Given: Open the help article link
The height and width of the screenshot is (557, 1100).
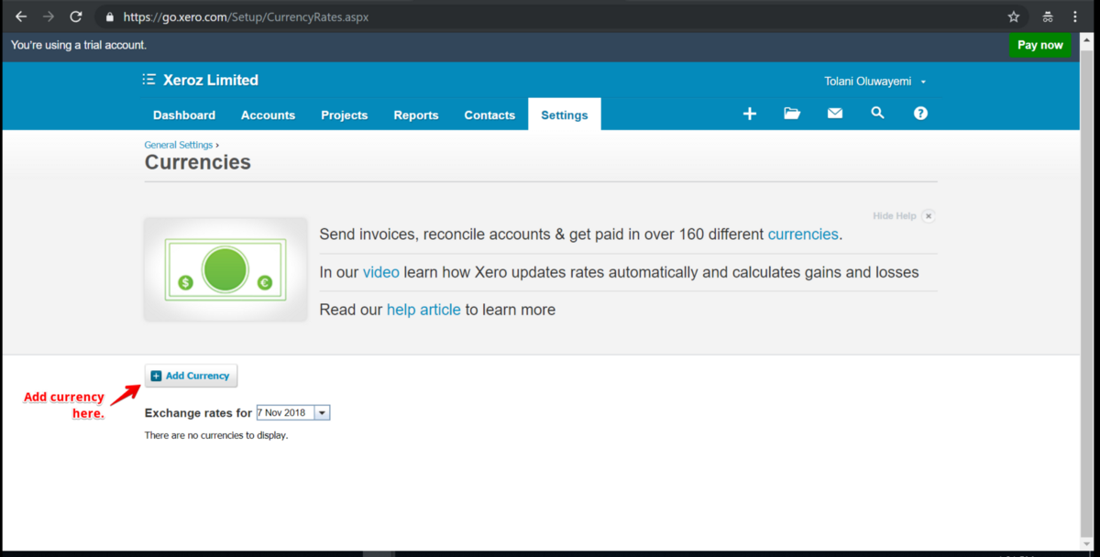Looking at the screenshot, I should (423, 310).
